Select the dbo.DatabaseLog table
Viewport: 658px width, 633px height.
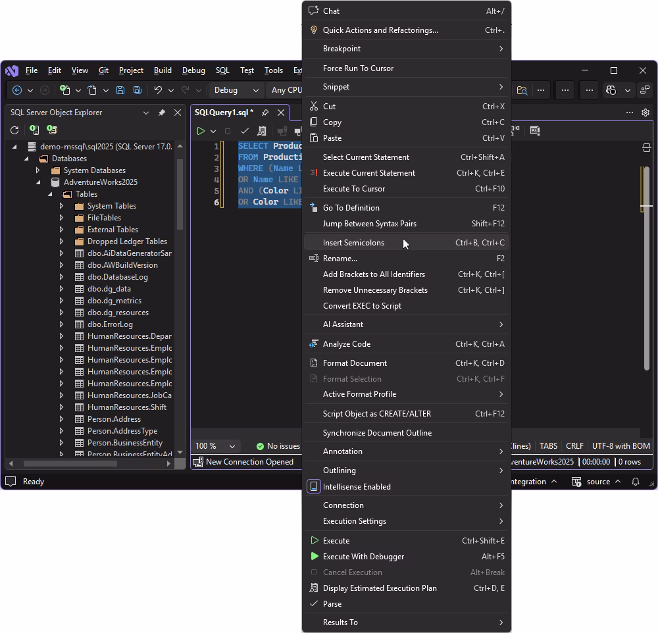pyautogui.click(x=118, y=277)
